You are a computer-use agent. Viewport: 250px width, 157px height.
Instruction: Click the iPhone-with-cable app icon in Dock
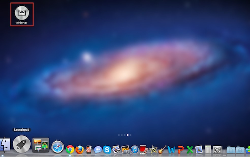click(x=89, y=150)
